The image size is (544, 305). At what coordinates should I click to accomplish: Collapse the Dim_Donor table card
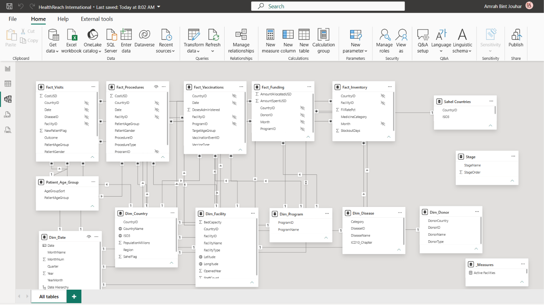pyautogui.click(x=476, y=249)
